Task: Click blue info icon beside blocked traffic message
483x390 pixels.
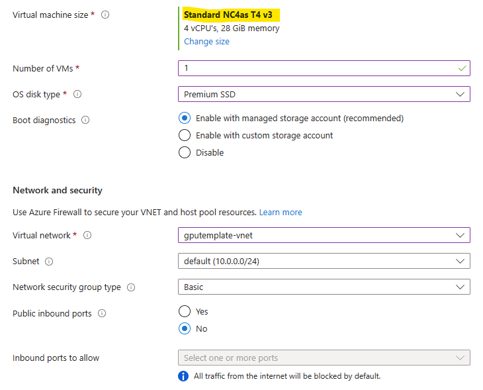Action: (183, 376)
